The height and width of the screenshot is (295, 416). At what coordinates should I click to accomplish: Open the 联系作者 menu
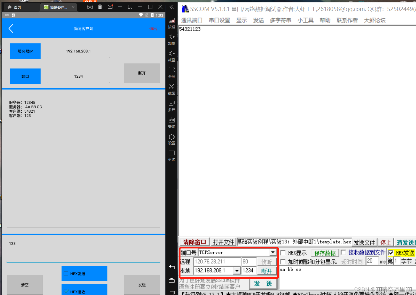[x=347, y=20]
